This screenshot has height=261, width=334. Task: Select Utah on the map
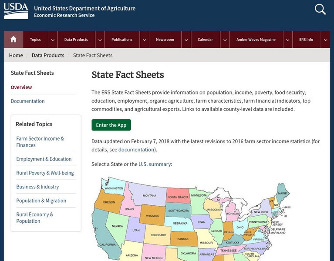point(136,230)
